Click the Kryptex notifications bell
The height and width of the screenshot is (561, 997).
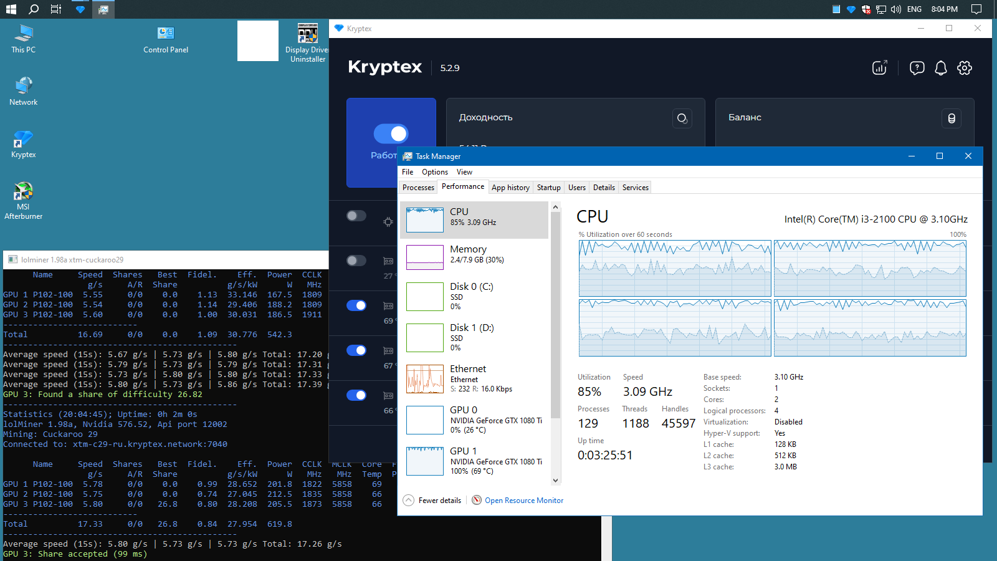[x=940, y=68]
